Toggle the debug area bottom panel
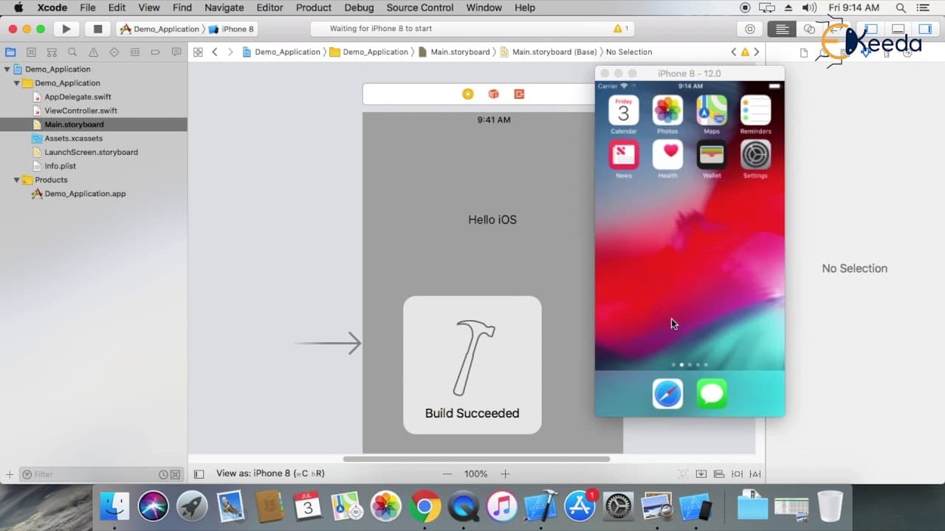 pos(898,29)
